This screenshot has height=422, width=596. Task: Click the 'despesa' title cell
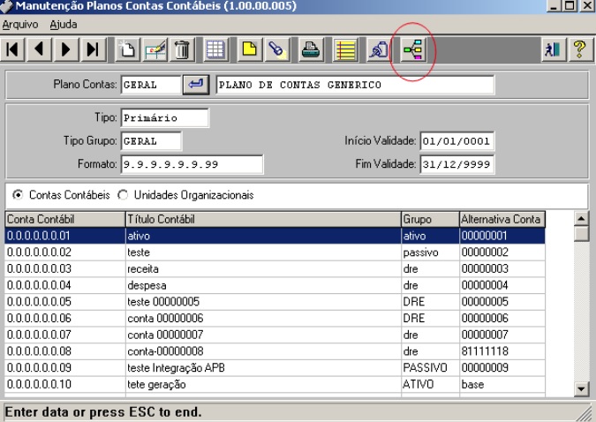pos(263,285)
